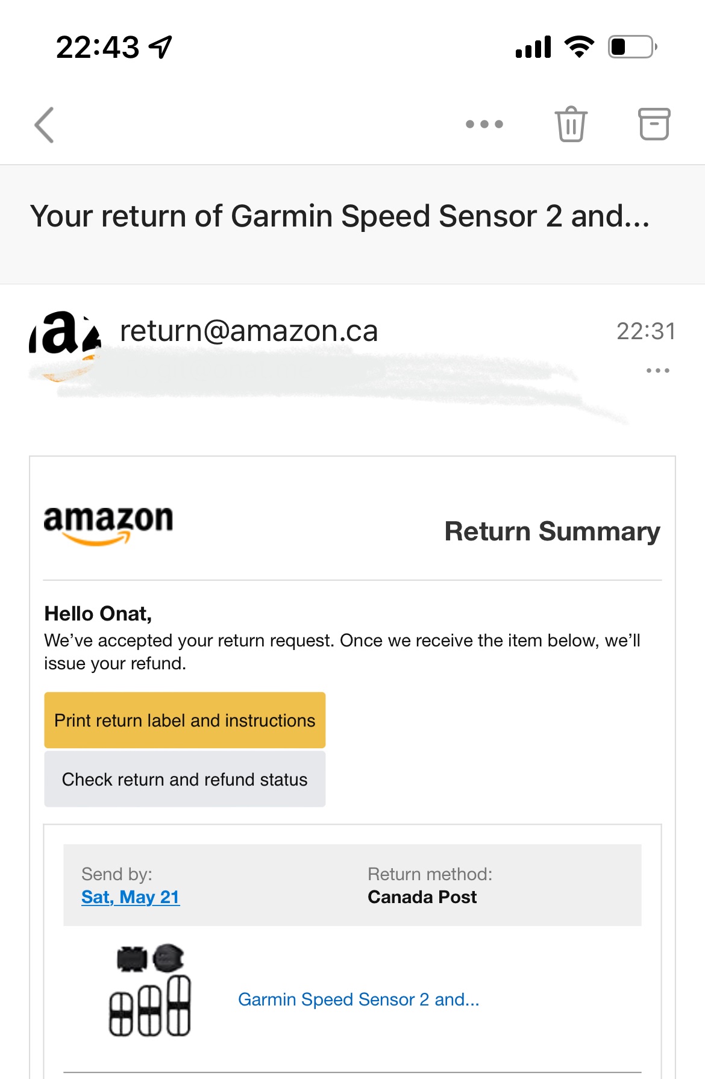
Task: Tap the cellular signal bars
Action: (533, 47)
